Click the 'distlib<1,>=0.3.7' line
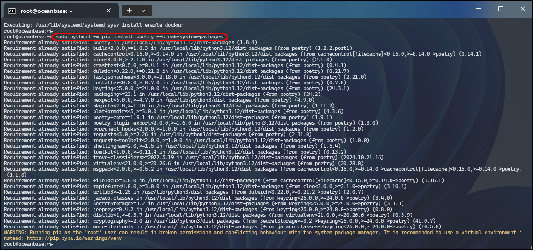The width and height of the screenshot is (533, 250). click(208, 215)
